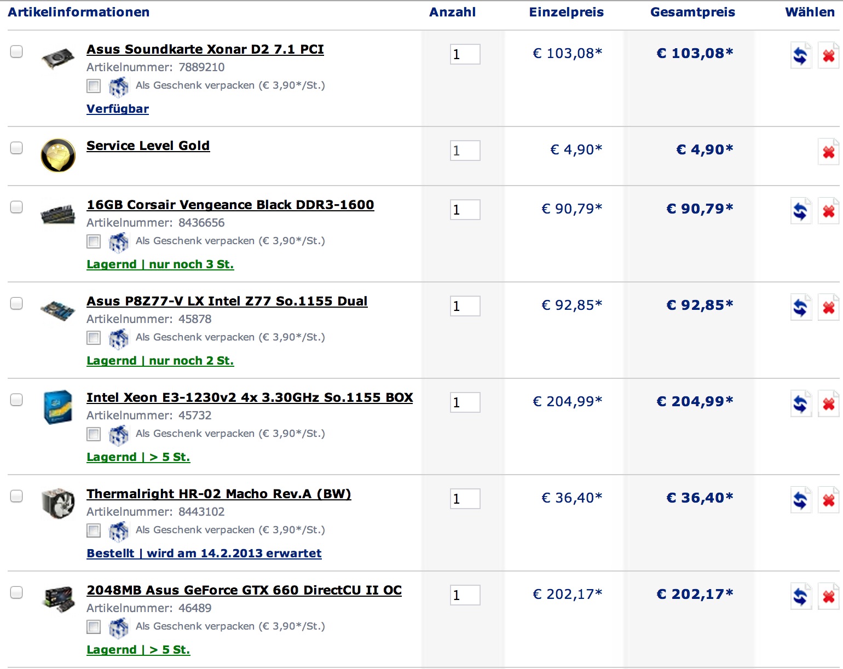Click the Corsair Vengeance RAM thumbnail

pos(58,214)
